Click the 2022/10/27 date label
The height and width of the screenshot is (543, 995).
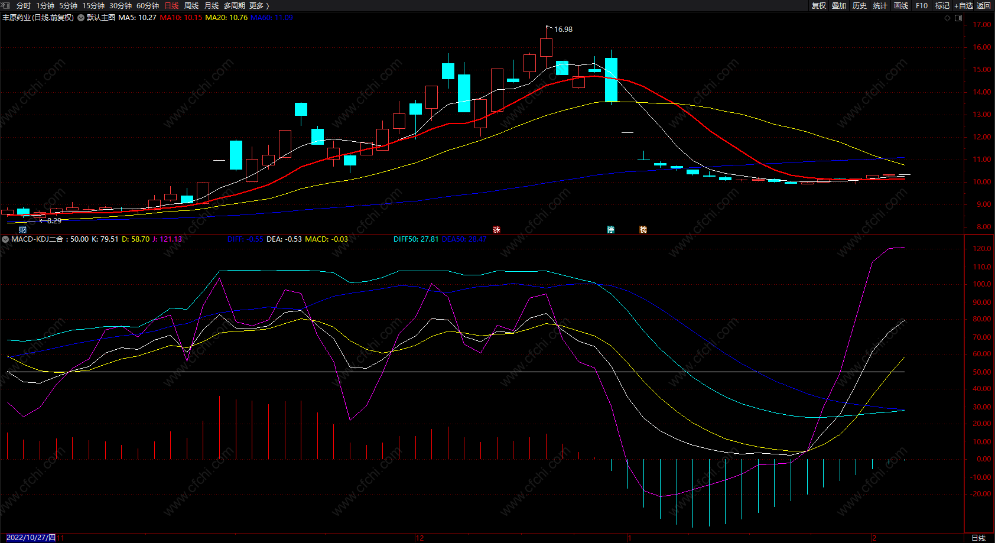coord(31,538)
